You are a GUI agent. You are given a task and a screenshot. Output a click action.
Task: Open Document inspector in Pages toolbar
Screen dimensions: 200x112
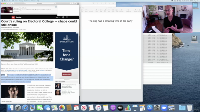click(140, 10)
